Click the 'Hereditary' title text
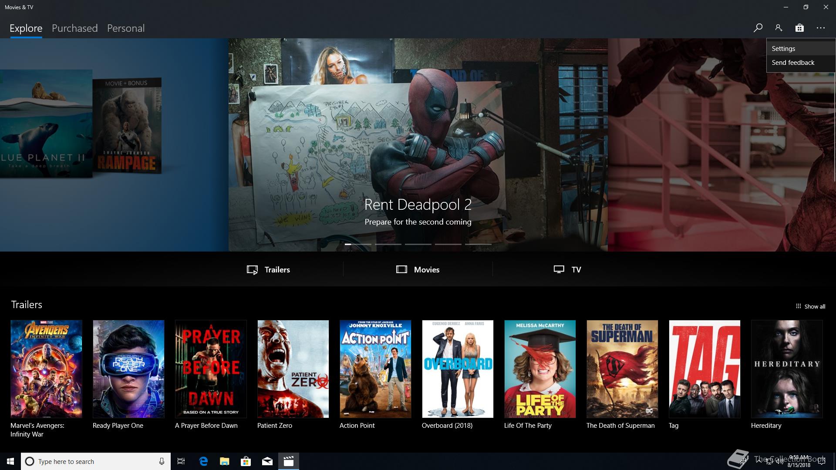 click(x=766, y=426)
